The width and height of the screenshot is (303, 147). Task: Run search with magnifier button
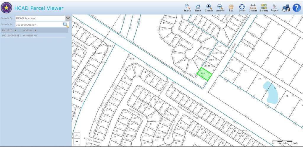[x=66, y=24]
